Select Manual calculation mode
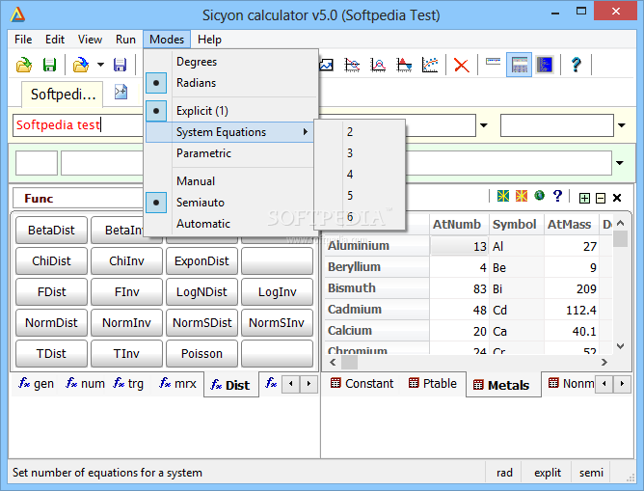The width and height of the screenshot is (644, 491). pyautogui.click(x=231, y=181)
